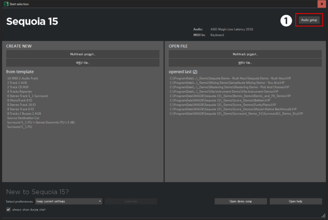Image resolution: width=328 pixels, height=220 pixels.
Task: Choose the 4 Tracks Reporter template
Action: point(20,92)
